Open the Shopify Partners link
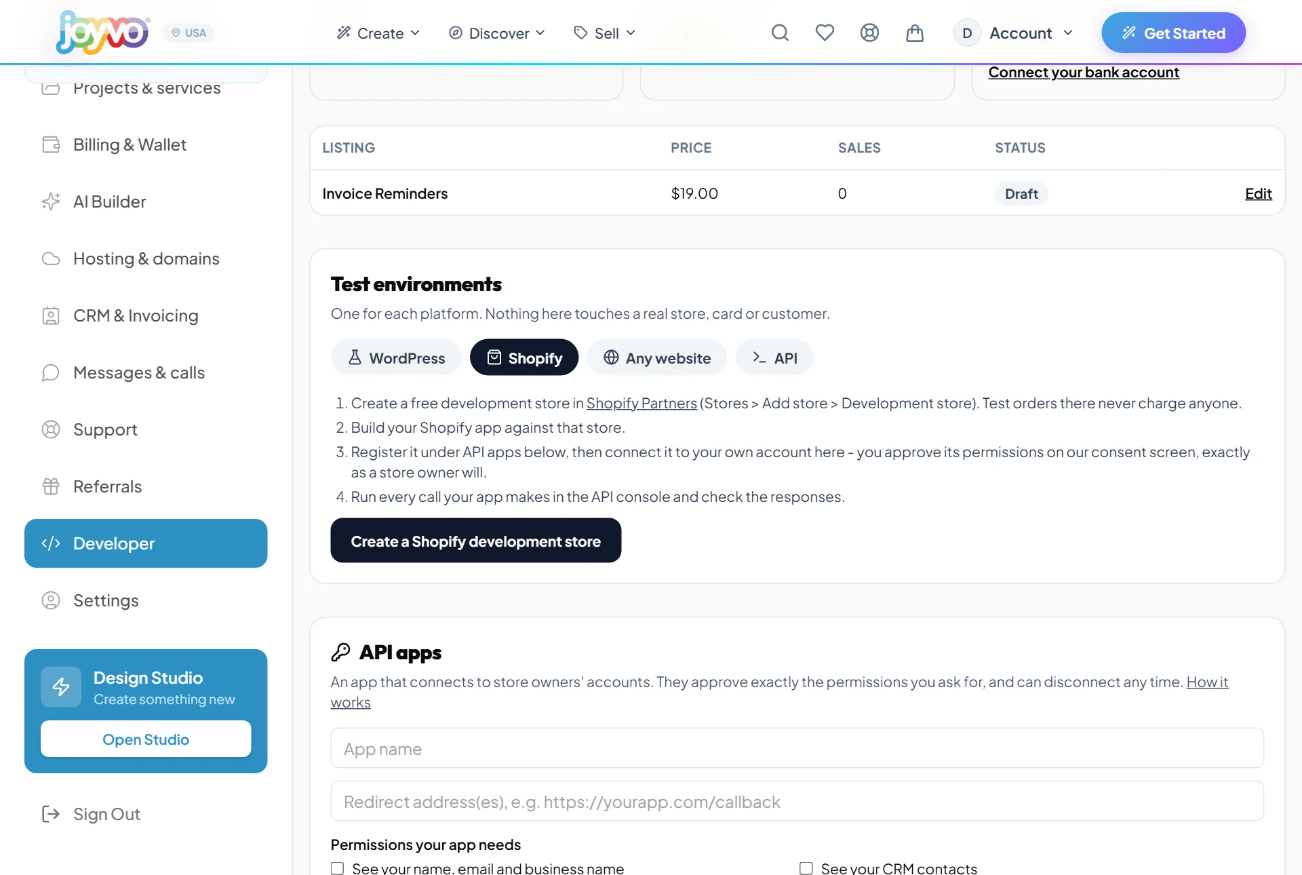1302x875 pixels. click(x=642, y=403)
